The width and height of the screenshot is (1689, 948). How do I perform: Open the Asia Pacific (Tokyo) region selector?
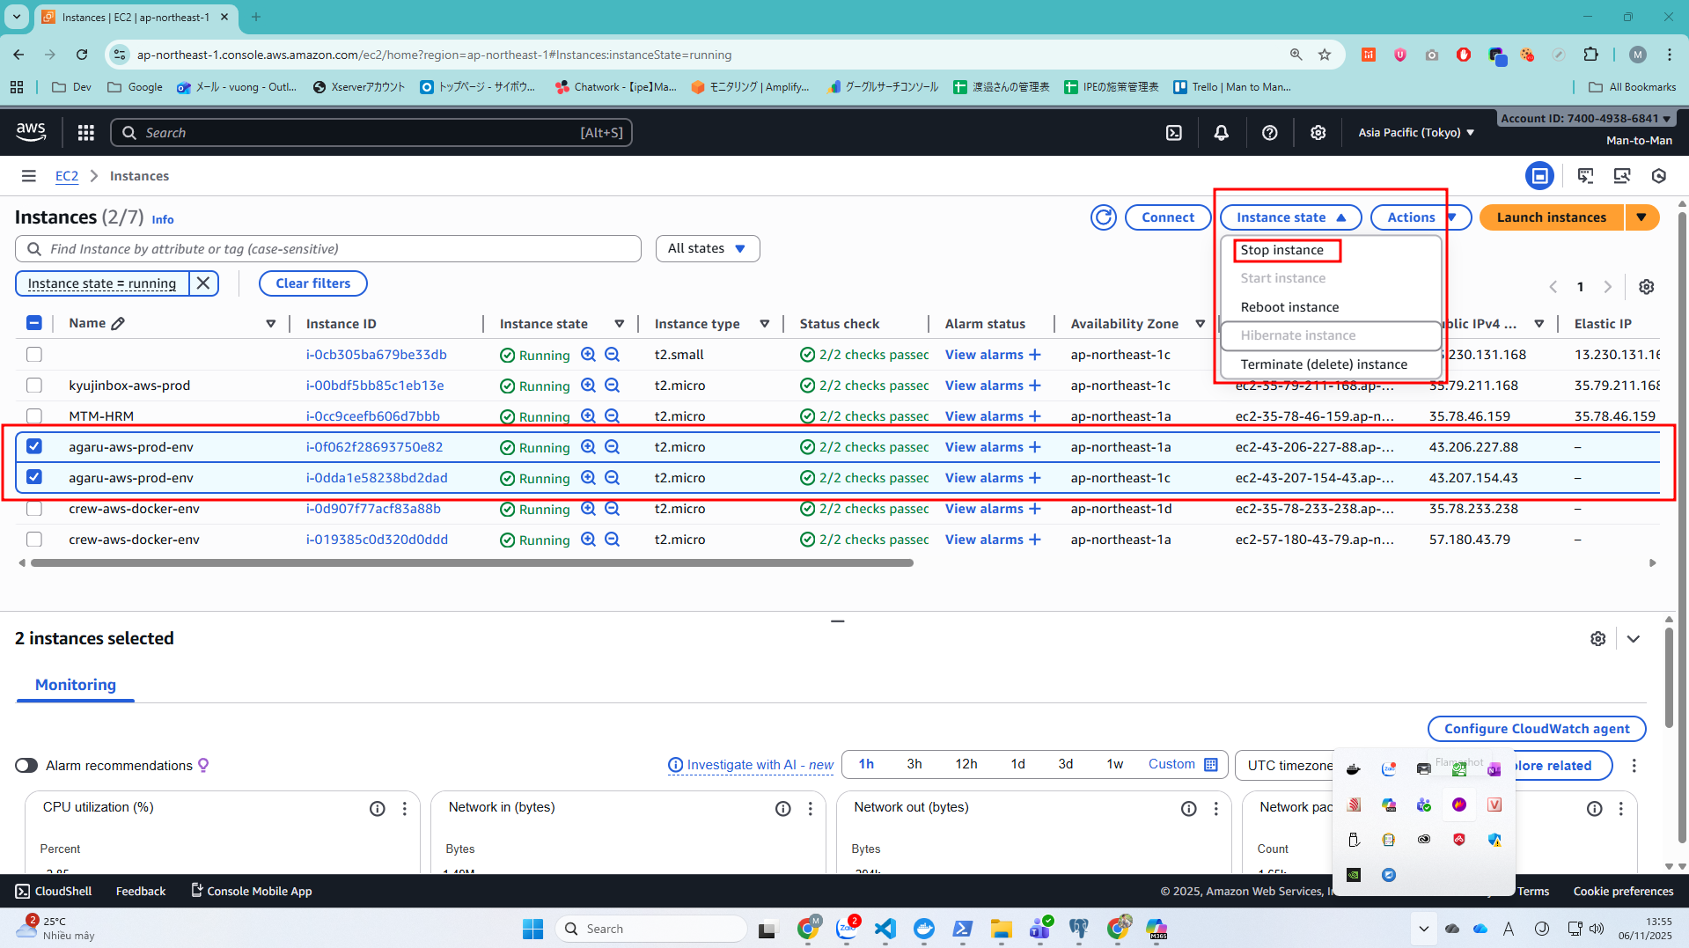pyautogui.click(x=1415, y=133)
